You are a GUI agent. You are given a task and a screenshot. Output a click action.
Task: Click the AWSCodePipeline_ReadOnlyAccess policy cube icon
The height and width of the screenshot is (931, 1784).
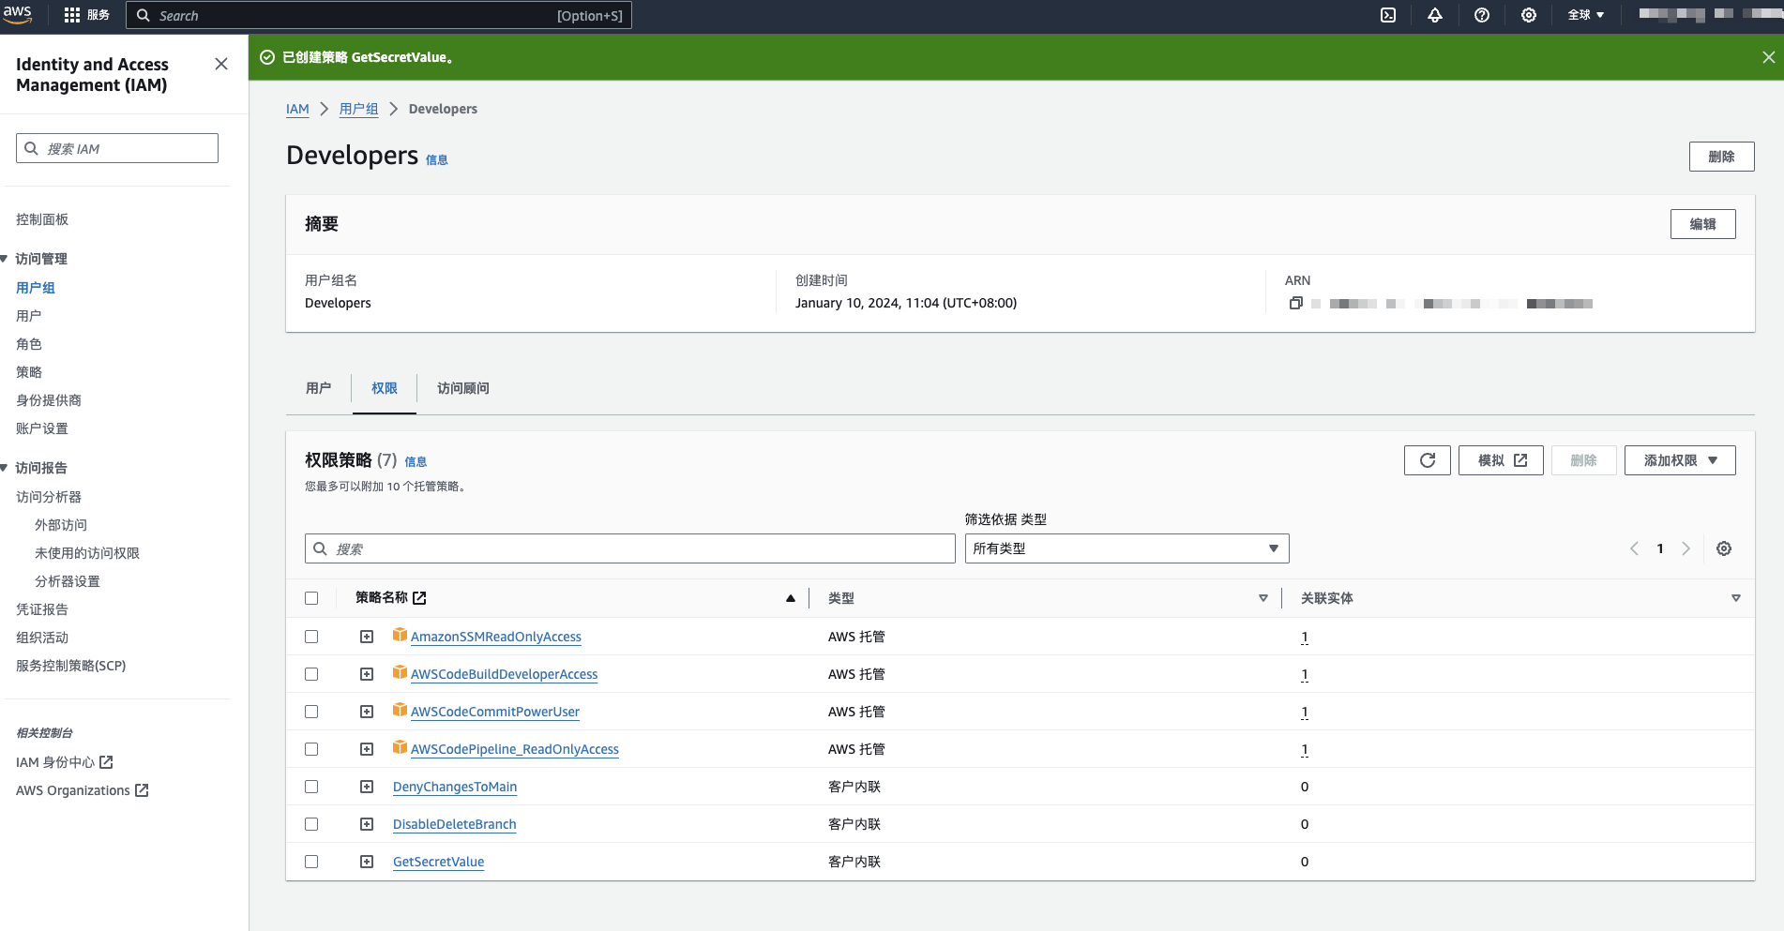pos(400,747)
